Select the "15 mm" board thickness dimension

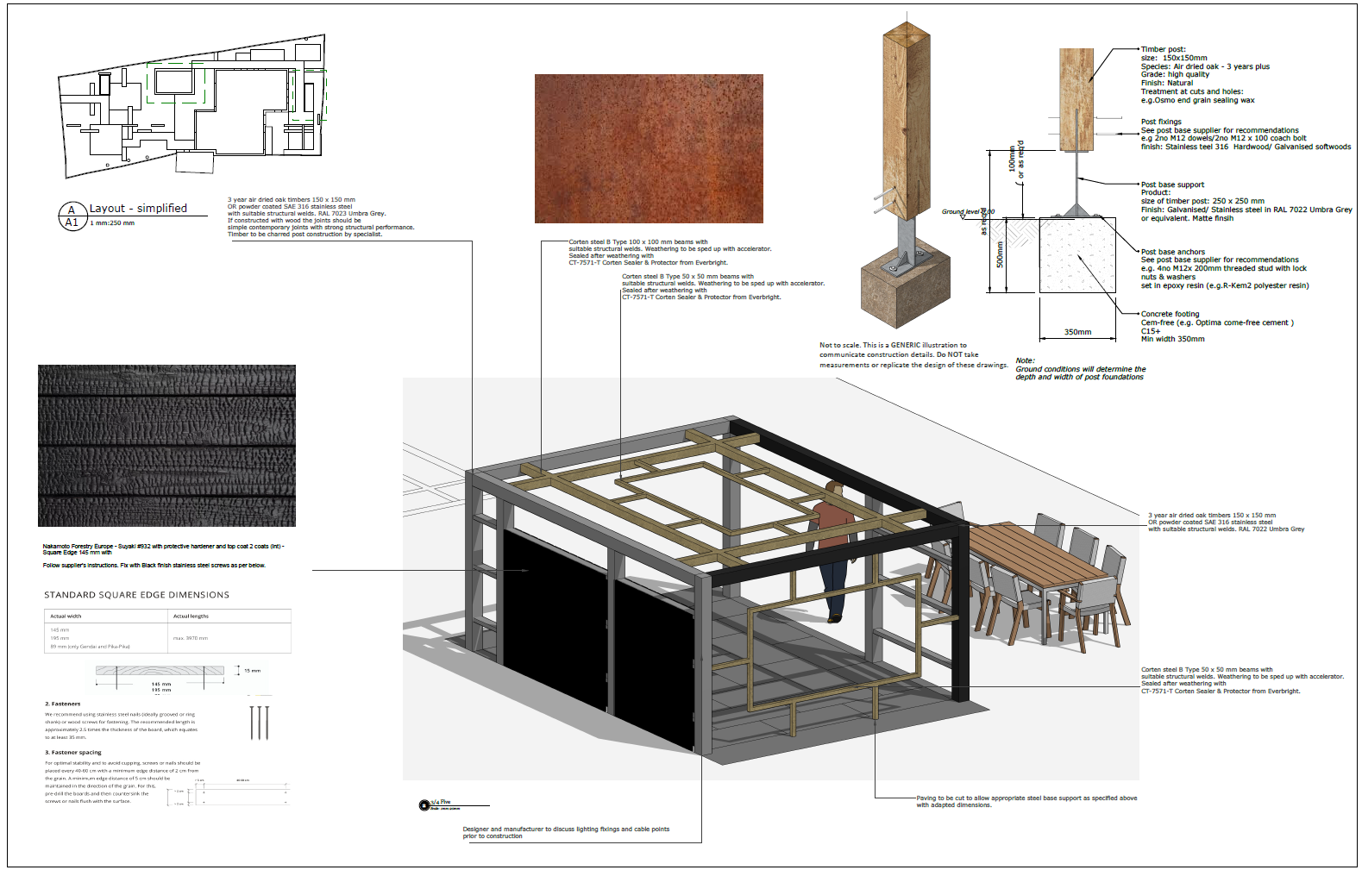252,670
